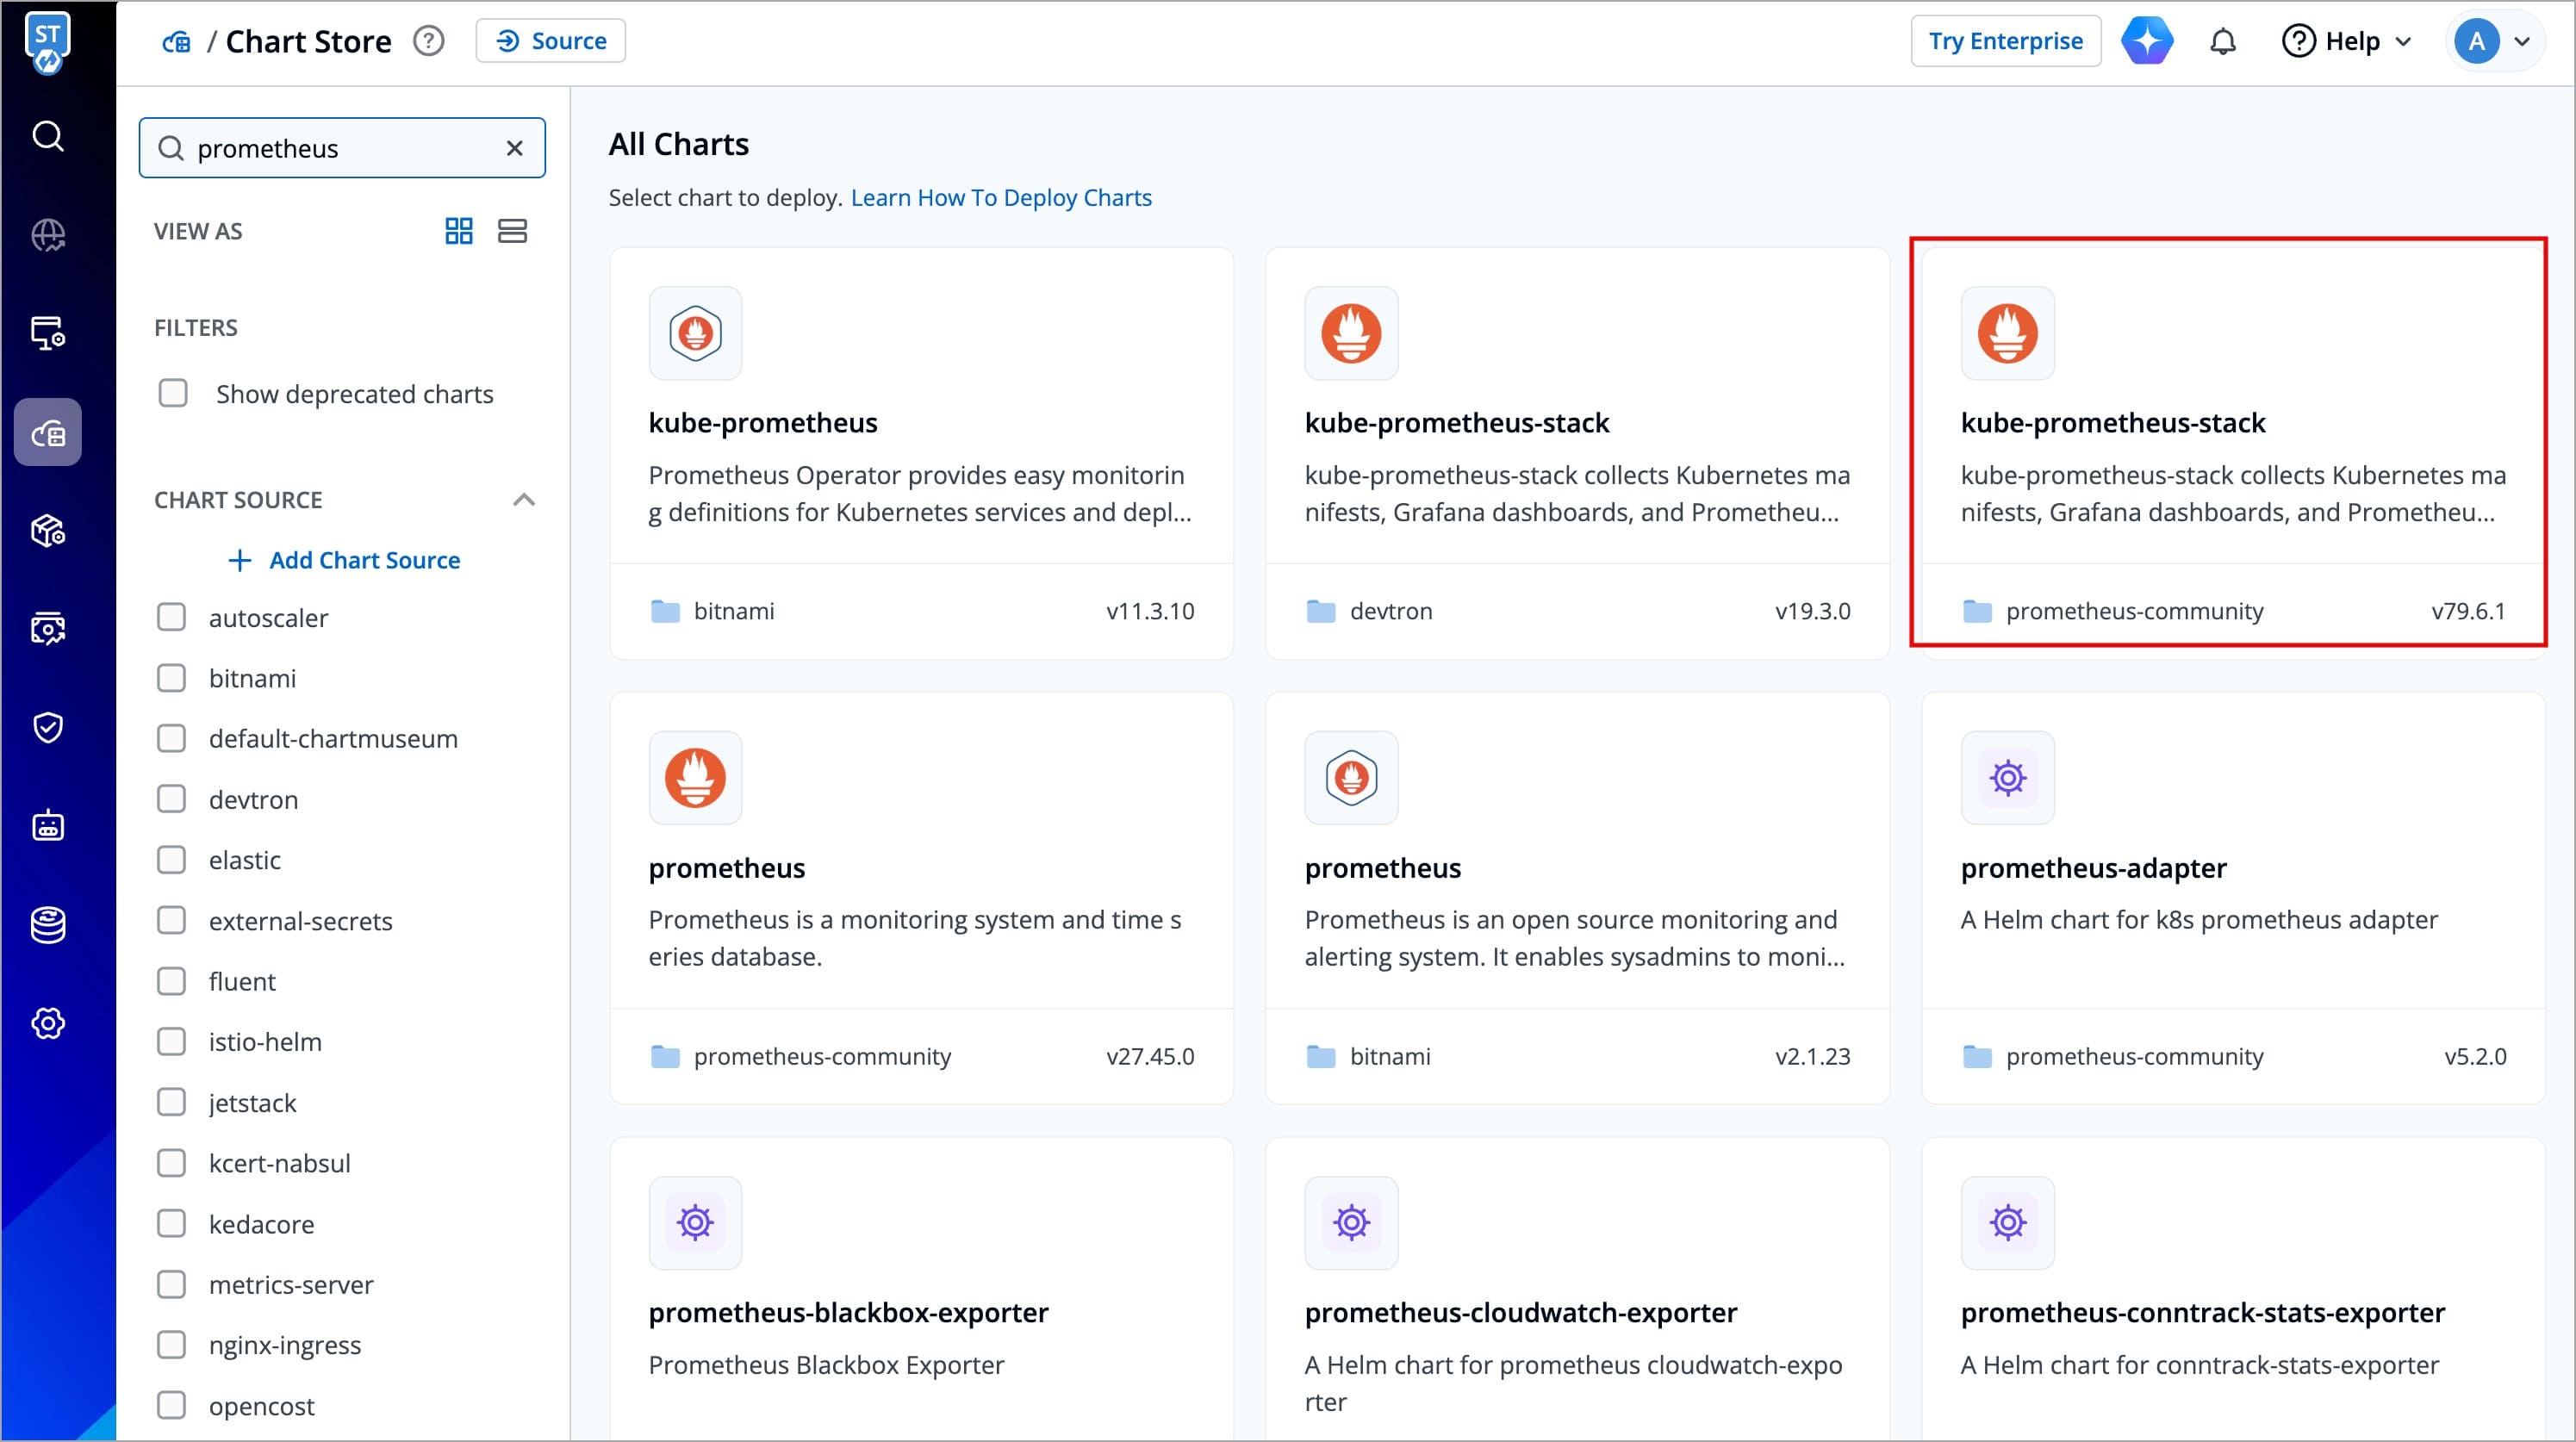Click the Source button
The height and width of the screenshot is (1442, 2576).
550,41
